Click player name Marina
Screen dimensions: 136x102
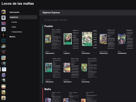tap(47, 51)
